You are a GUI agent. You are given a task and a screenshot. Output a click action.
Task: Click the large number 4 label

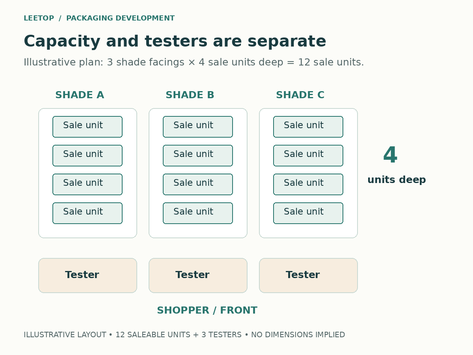[390, 155]
